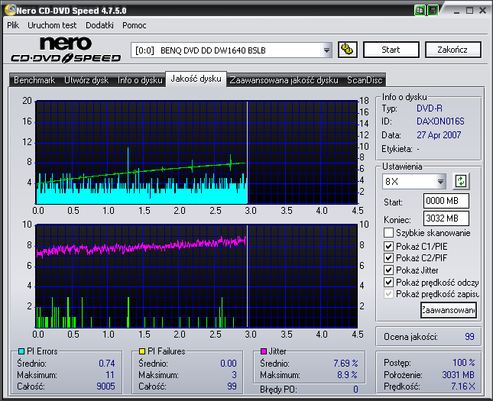This screenshot has width=493, height=401.
Task: Click the PI Failures average 0.00
Action: 229,364
